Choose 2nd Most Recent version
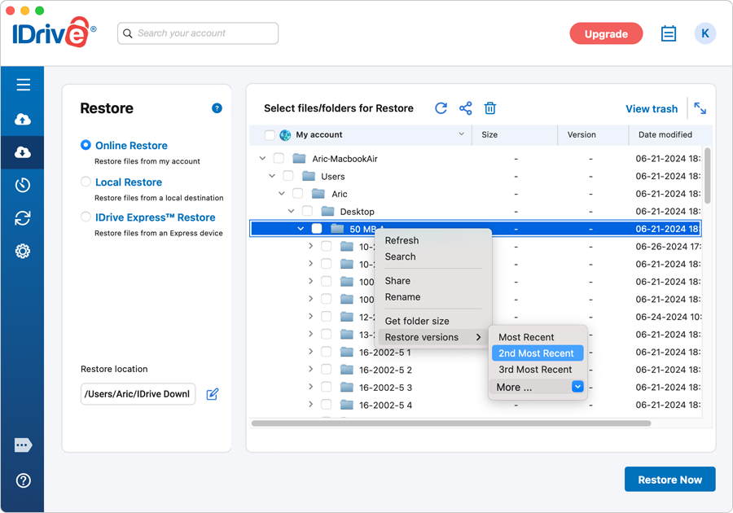The image size is (733, 513). (x=538, y=353)
